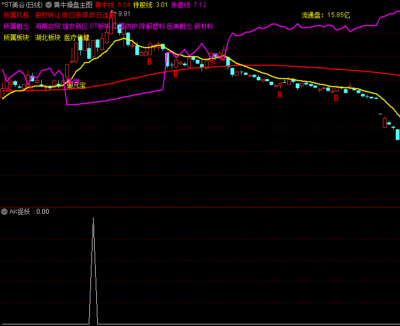Click the 持股线: 3.01 value label
The height and width of the screenshot is (326, 400).
(x=150, y=5)
